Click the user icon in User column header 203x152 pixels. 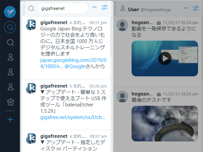122,8
